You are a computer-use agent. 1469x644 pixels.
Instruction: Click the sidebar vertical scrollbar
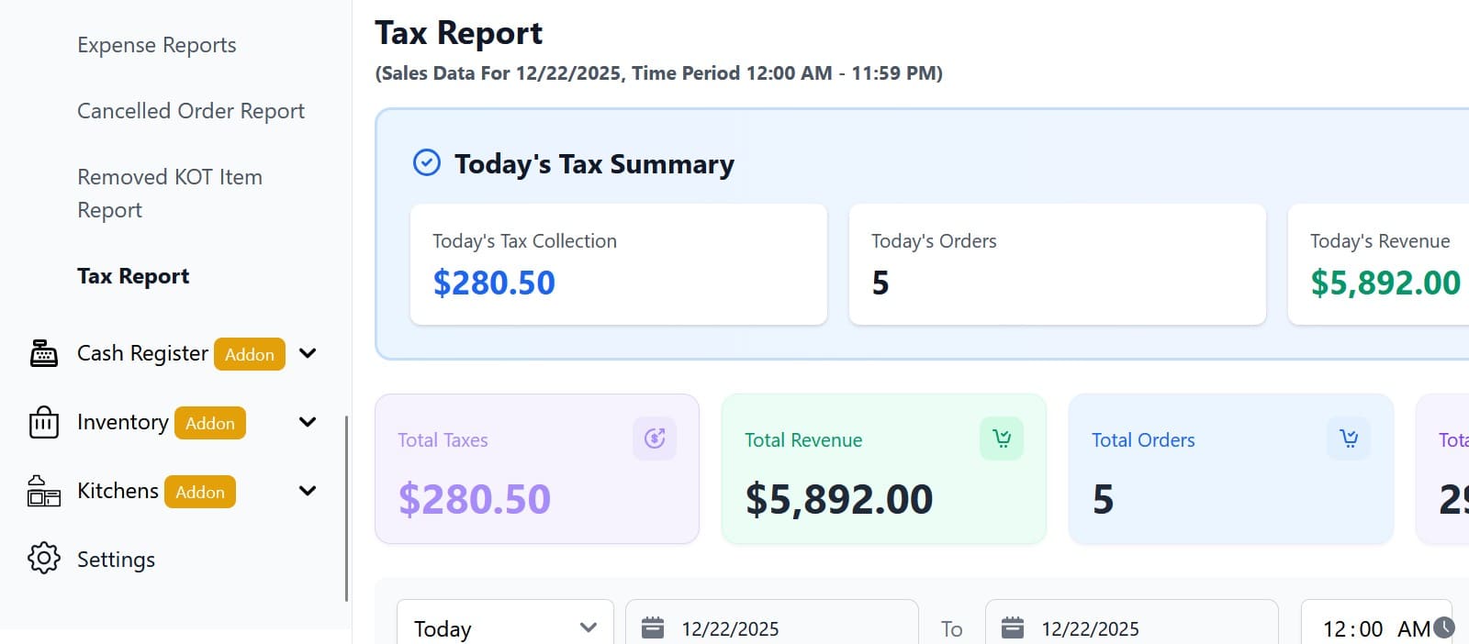(x=346, y=509)
